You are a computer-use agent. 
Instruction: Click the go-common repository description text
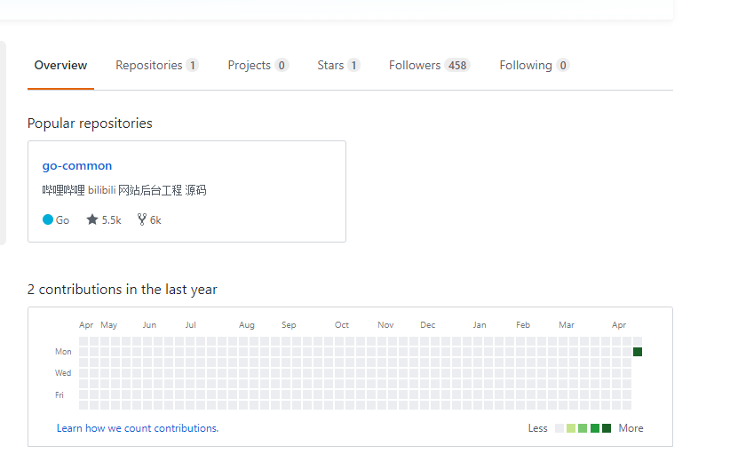124,190
